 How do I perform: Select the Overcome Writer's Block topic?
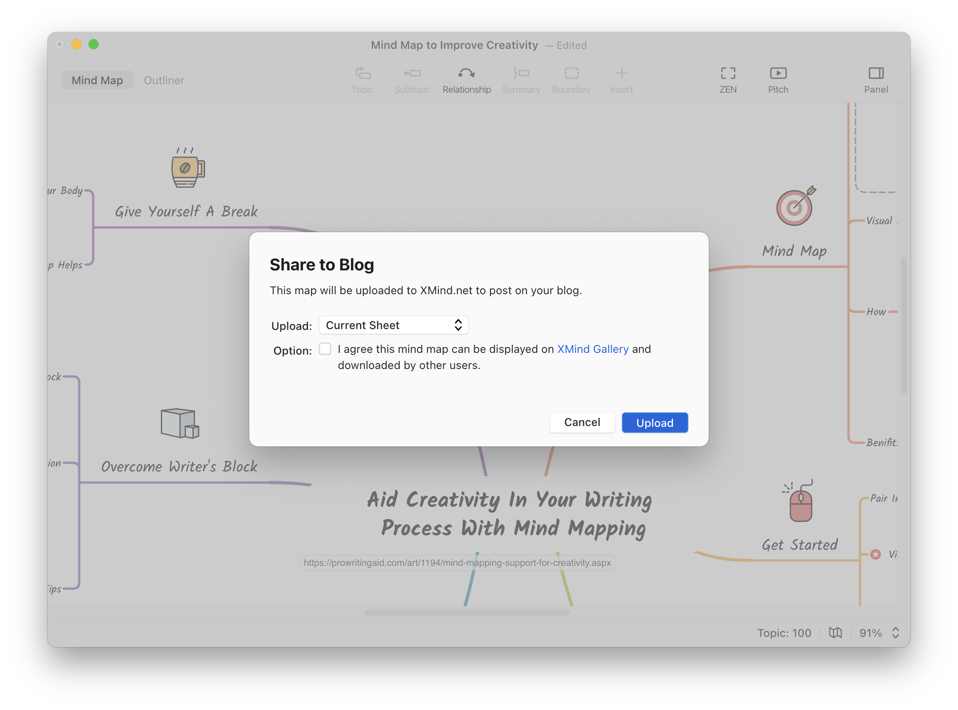pos(179,466)
